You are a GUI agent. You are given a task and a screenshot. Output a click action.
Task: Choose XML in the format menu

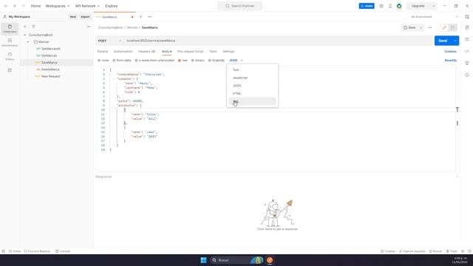(252, 101)
